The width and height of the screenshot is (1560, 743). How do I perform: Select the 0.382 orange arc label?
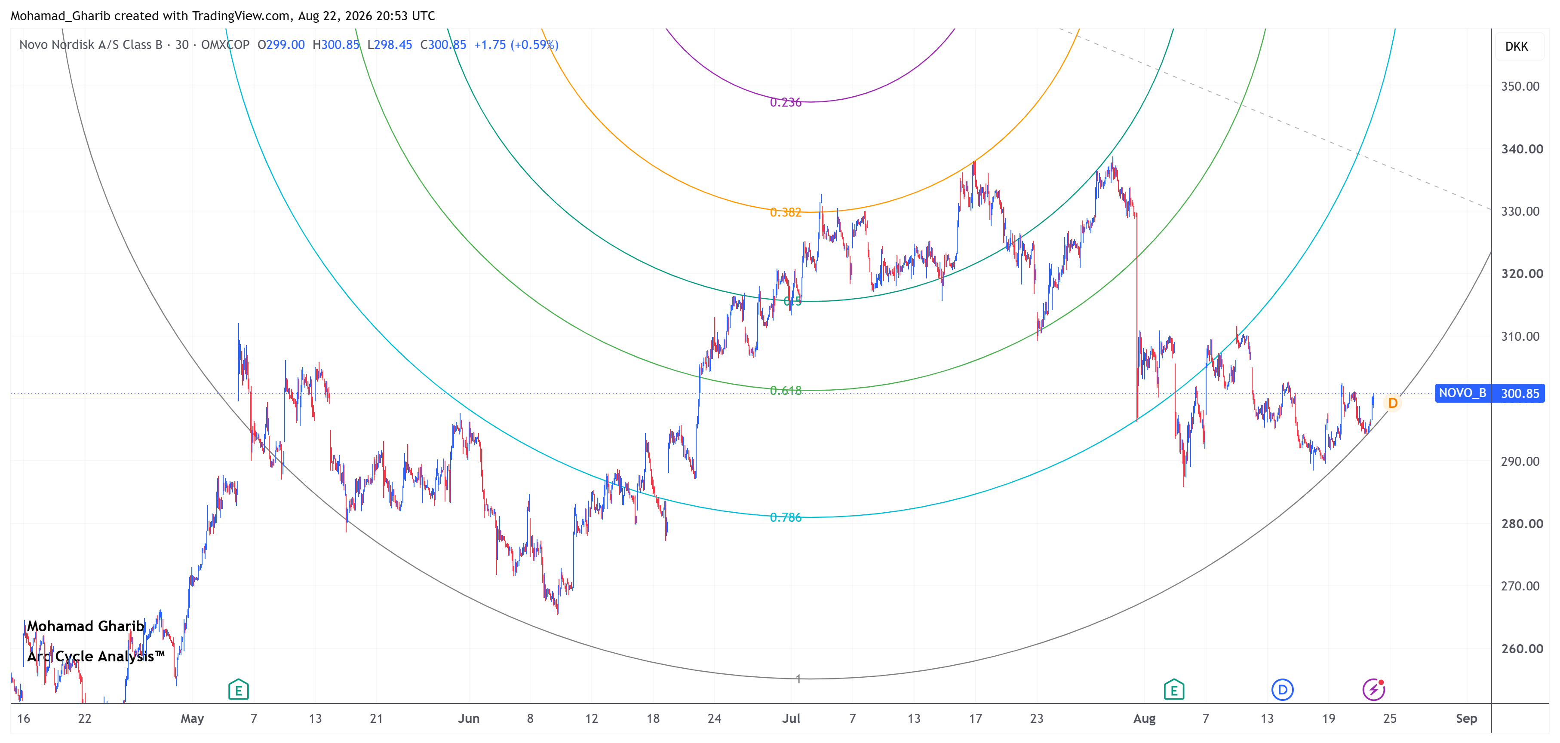(x=786, y=212)
